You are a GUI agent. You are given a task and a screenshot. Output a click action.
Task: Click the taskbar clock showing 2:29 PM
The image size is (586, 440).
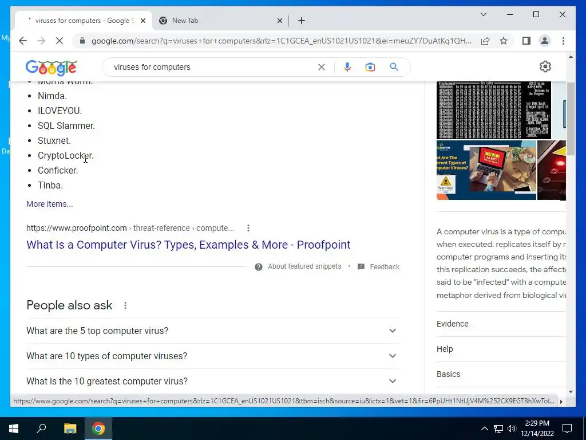[x=537, y=429]
